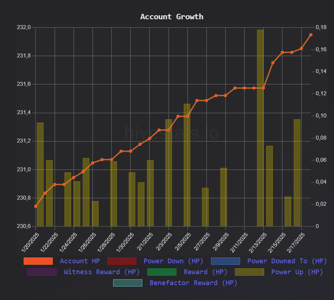Viewport: 334px width, 300px height.
Task: Click the Power Downed To (HP) label
Action: coord(287,261)
